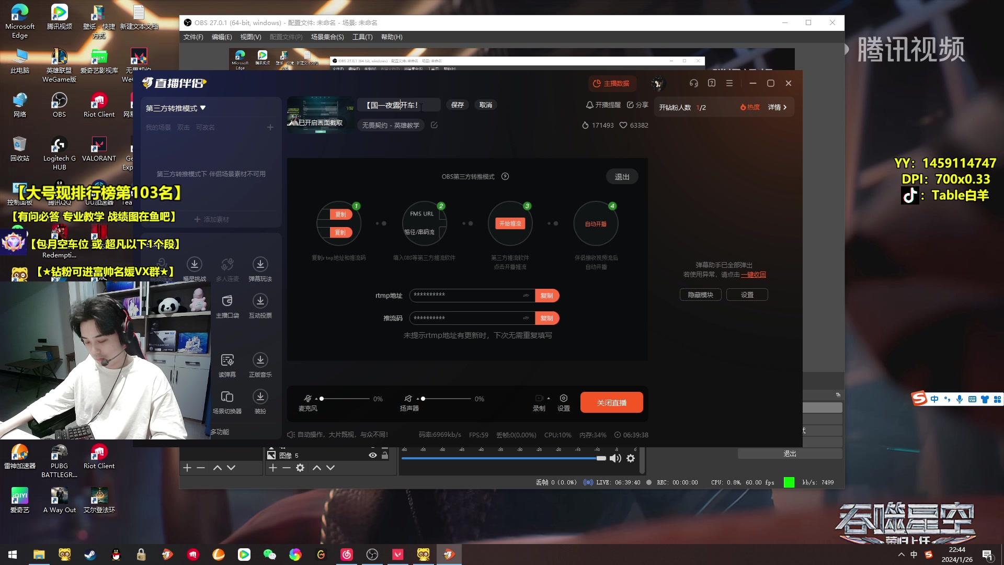Expand the 第三方转推模式 mode dropdown
This screenshot has height=565, width=1004.
click(x=203, y=108)
